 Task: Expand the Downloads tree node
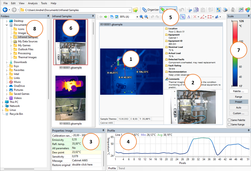coord(7,62)
